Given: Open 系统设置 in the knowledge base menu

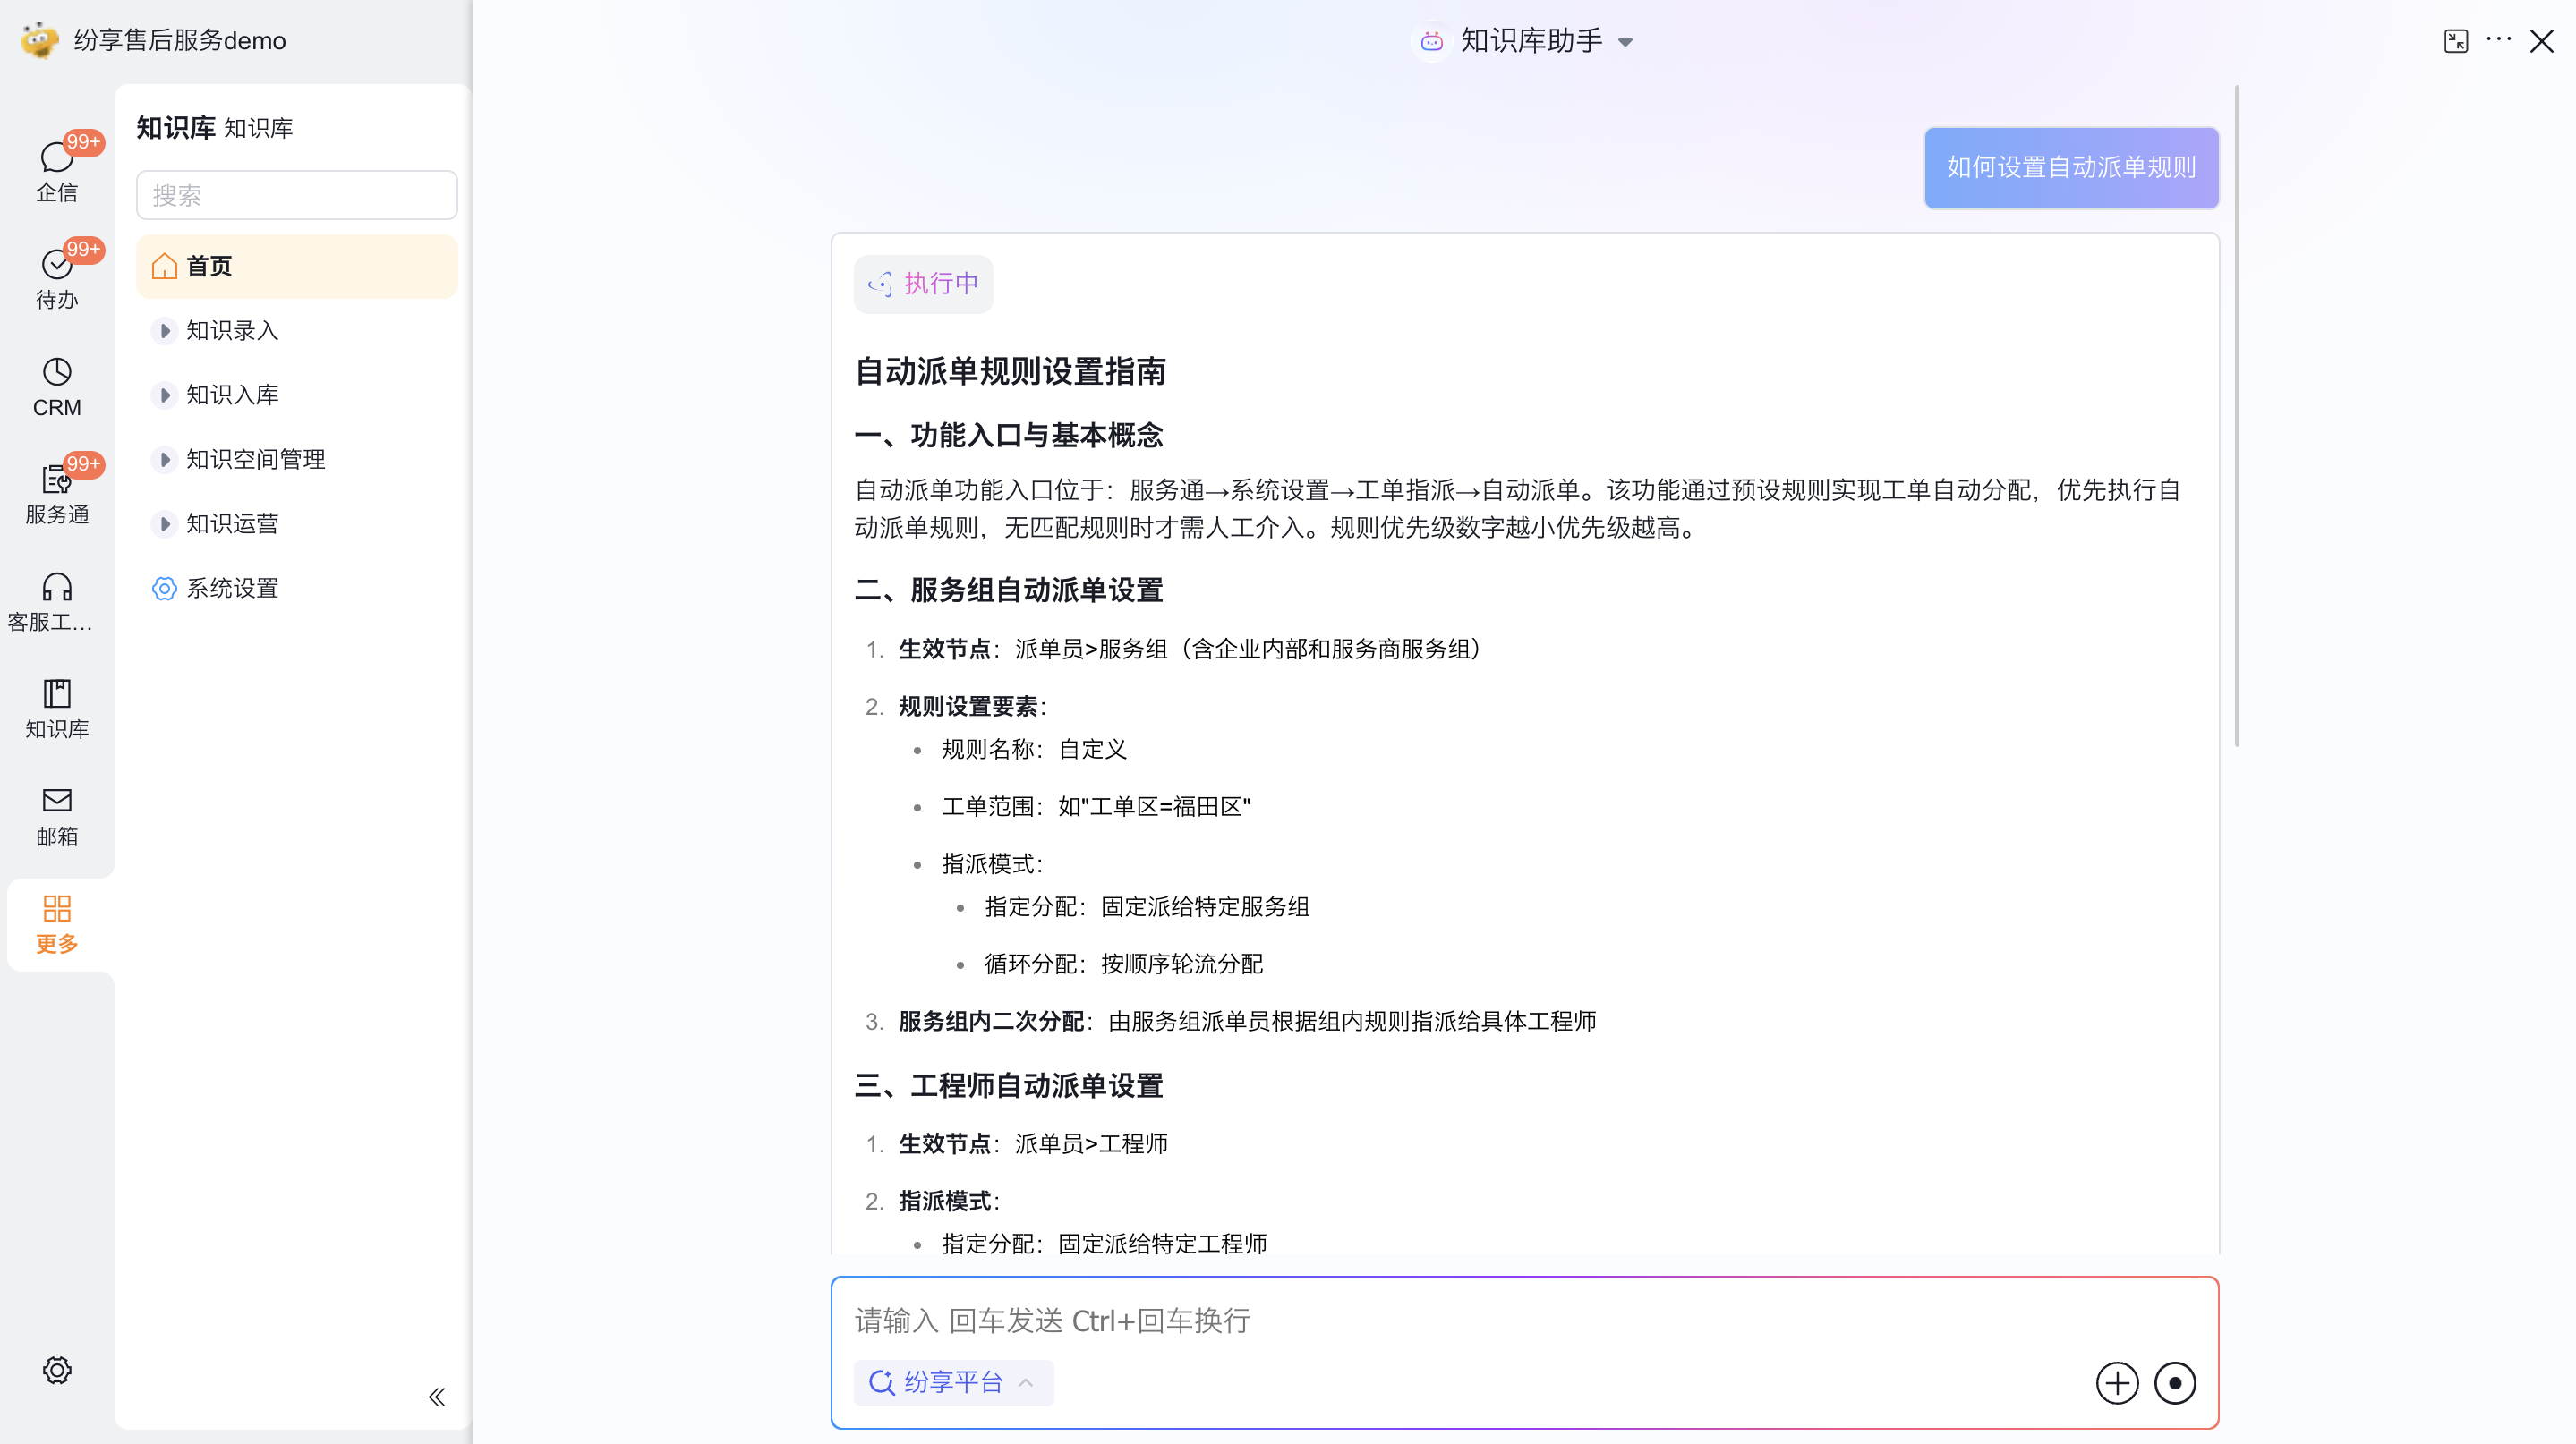Looking at the screenshot, I should (x=232, y=589).
